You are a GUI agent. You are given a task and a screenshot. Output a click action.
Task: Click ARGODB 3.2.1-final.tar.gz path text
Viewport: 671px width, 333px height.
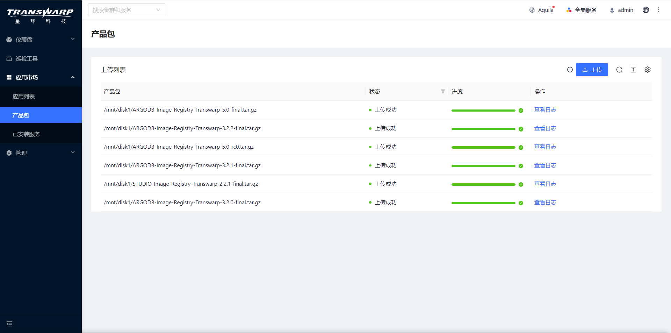[182, 165]
